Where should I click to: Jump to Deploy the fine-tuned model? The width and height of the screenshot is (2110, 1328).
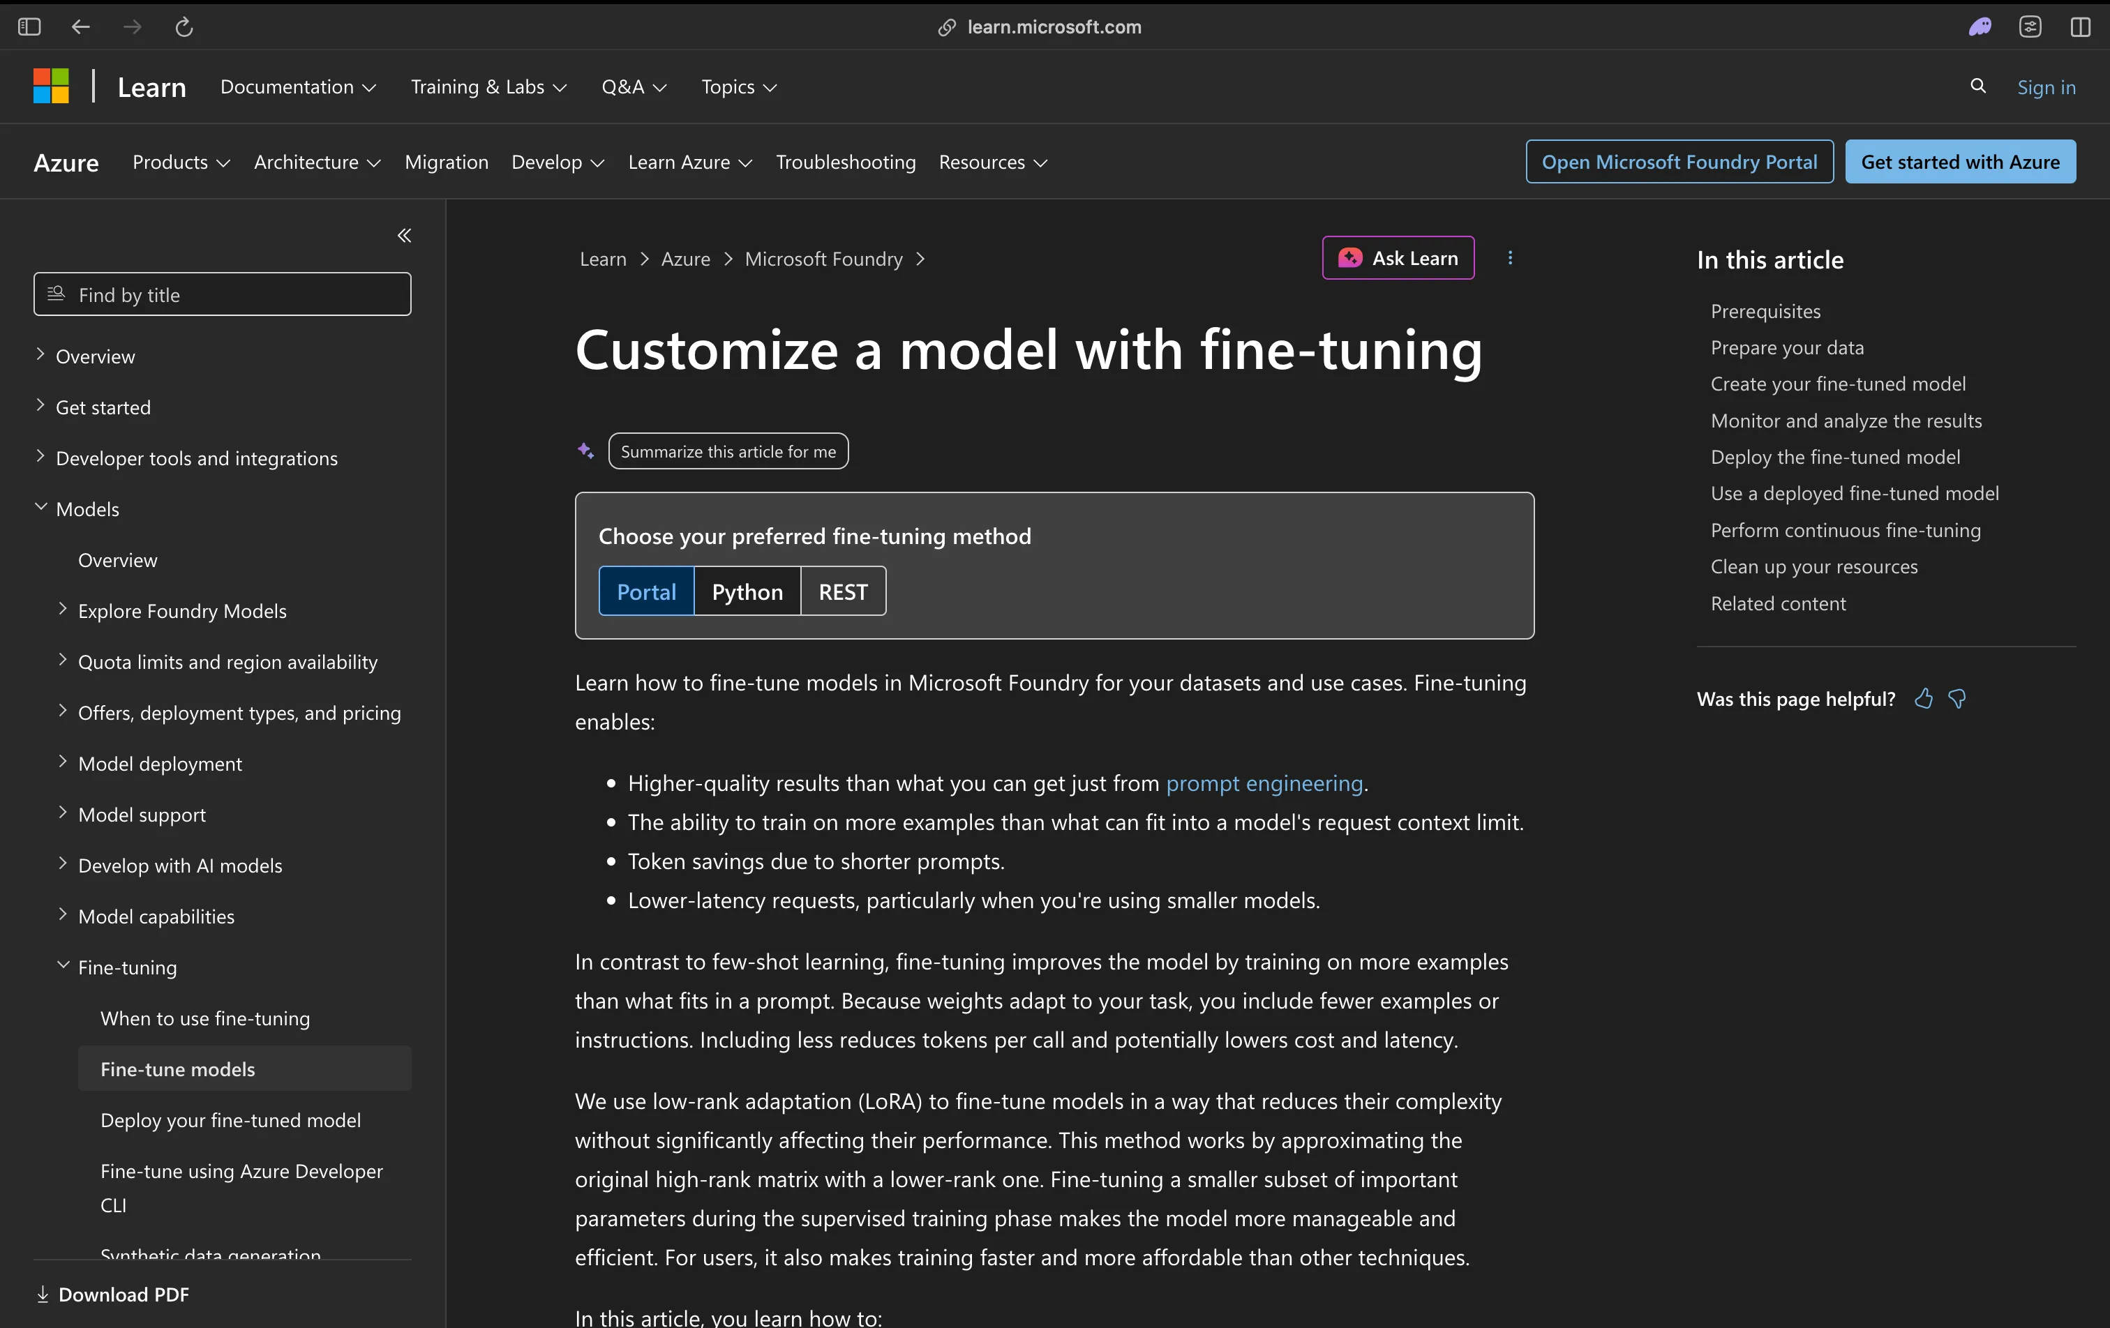(1836, 458)
